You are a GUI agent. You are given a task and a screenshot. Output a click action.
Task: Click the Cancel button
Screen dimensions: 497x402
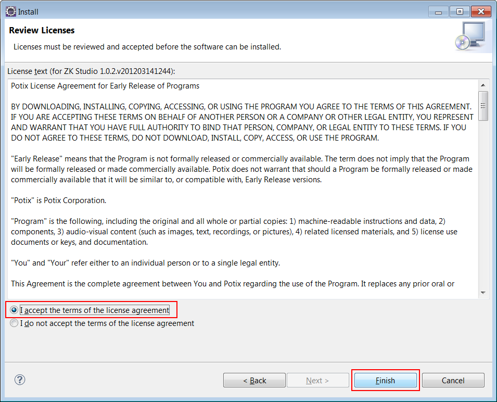453,380
